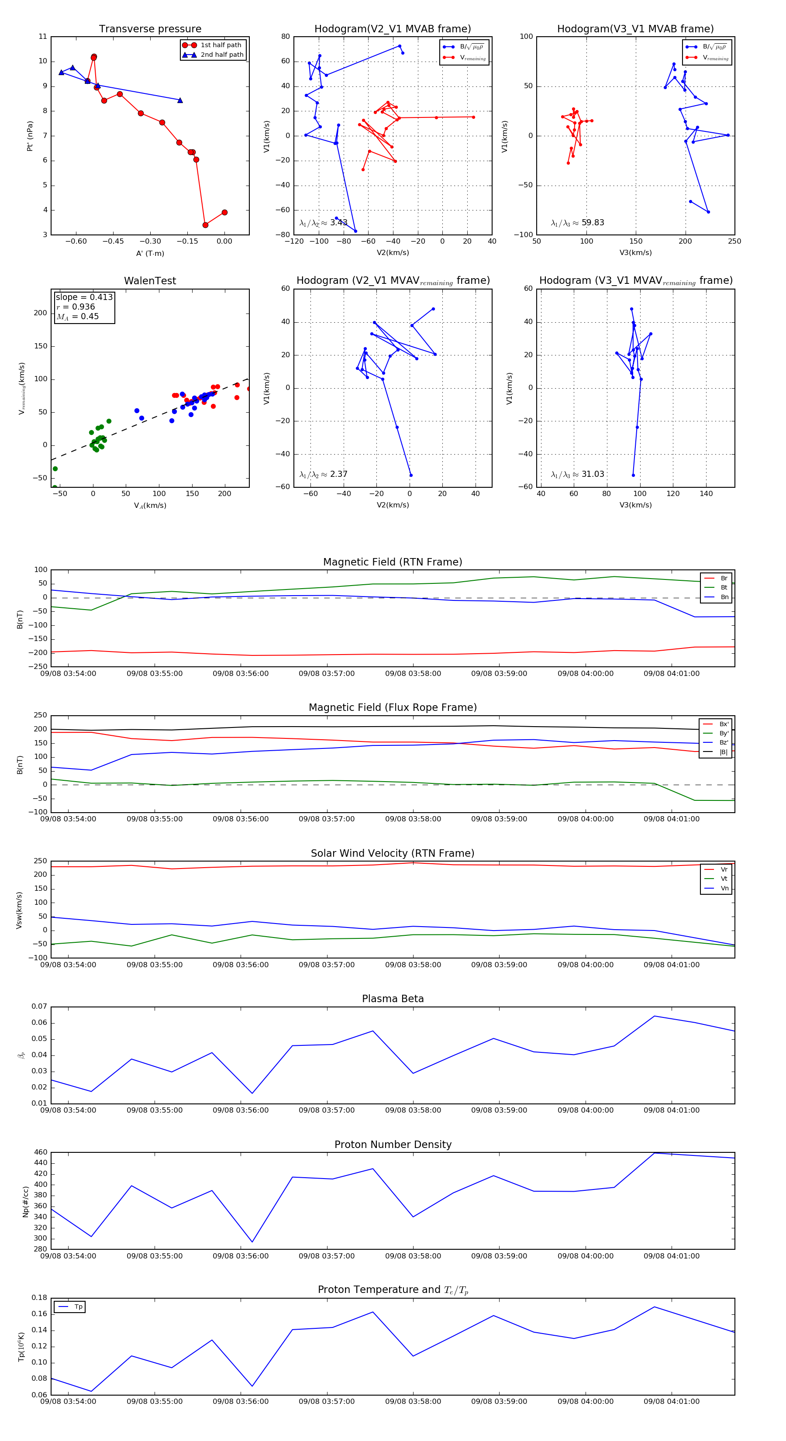This screenshot has height=1441, width=786.
Task: Click the "Vsw(km/s)" y-axis label
Action: click(19, 910)
